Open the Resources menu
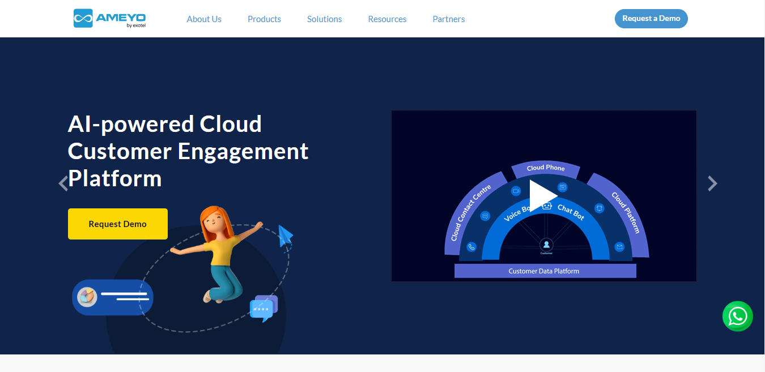 (x=387, y=19)
